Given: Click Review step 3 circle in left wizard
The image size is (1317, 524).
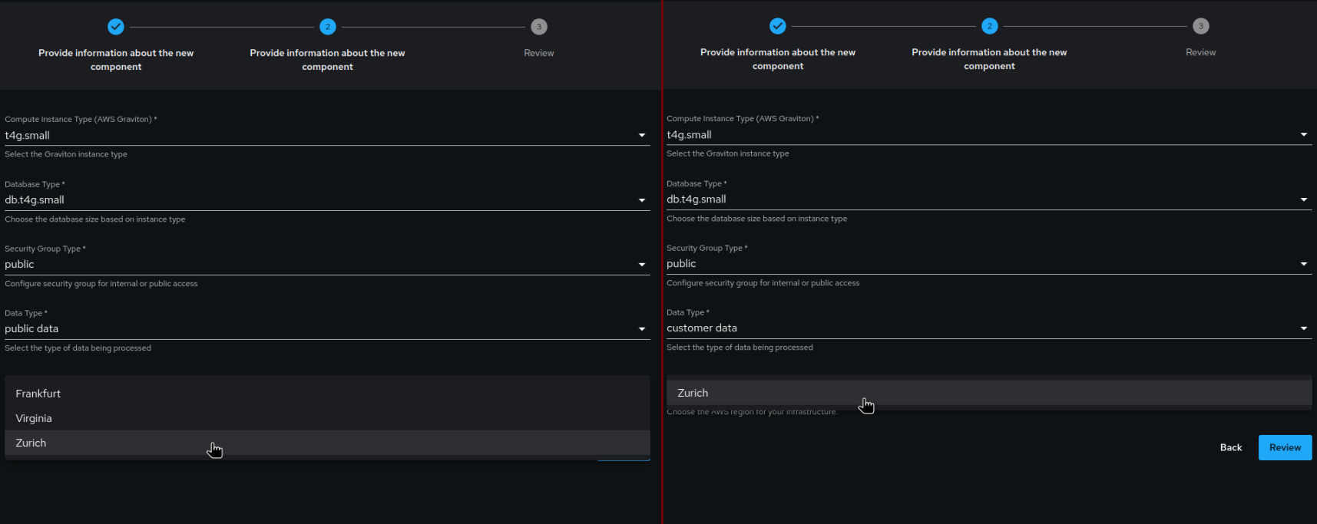Looking at the screenshot, I should [539, 27].
